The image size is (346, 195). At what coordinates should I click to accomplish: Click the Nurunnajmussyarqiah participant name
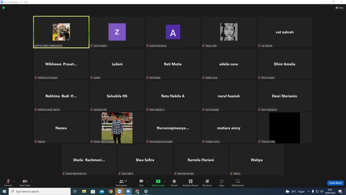tap(173, 128)
